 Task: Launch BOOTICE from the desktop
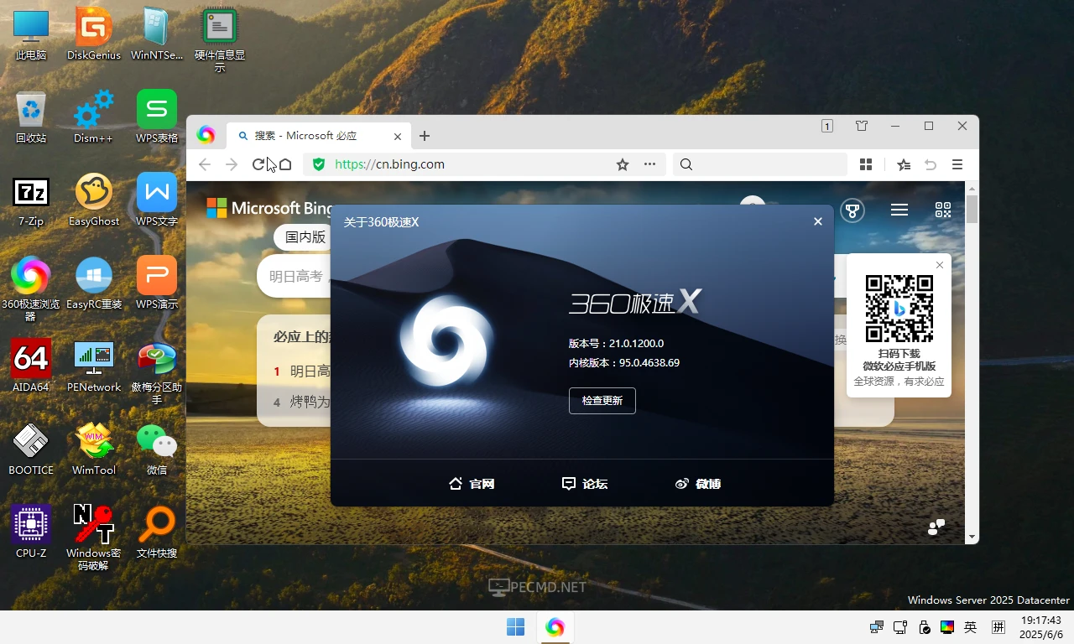31,449
